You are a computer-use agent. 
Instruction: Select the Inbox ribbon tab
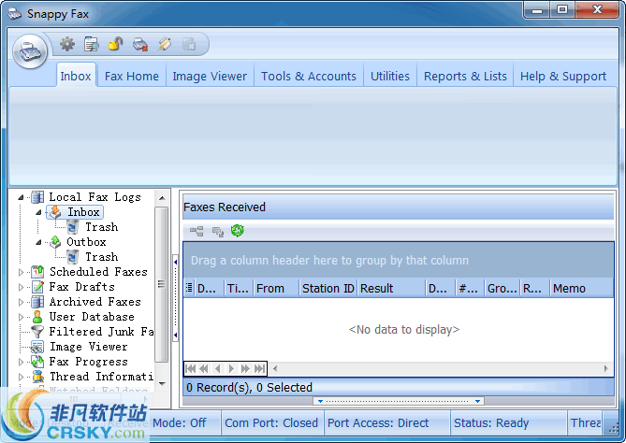76,76
